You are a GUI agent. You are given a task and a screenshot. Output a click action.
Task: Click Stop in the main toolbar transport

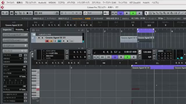(x=127, y=13)
